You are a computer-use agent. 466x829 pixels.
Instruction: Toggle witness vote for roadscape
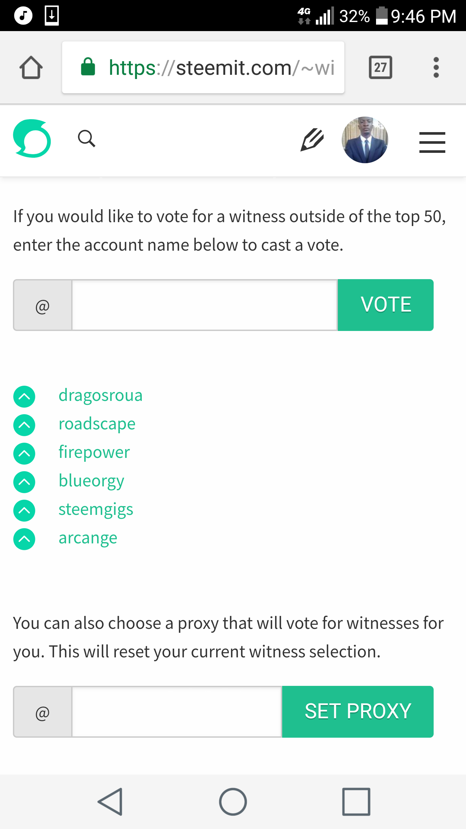(x=24, y=425)
